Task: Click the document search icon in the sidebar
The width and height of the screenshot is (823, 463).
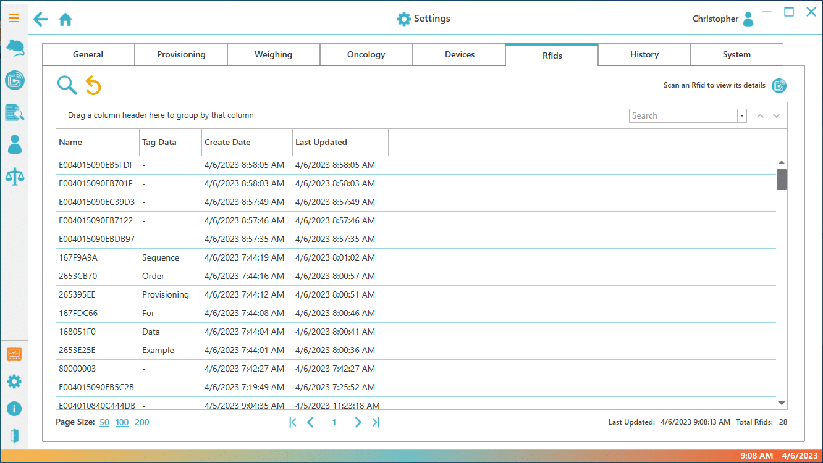Action: [14, 112]
